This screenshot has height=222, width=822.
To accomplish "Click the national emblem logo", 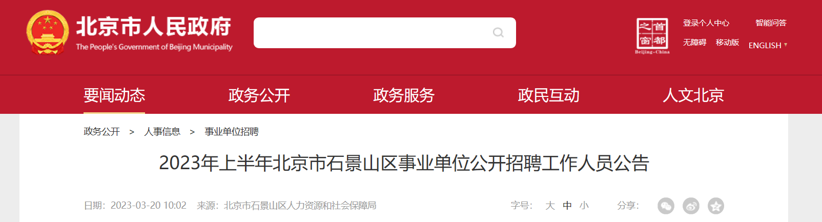I will (47, 32).
